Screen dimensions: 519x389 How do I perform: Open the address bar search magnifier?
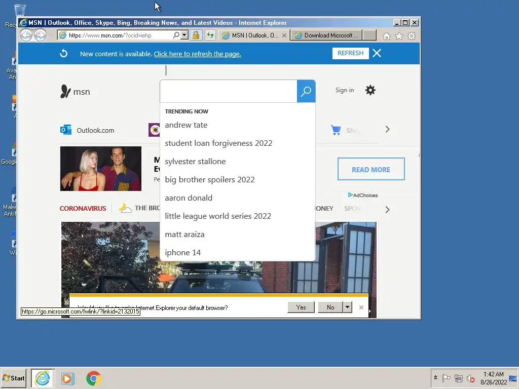click(x=176, y=35)
